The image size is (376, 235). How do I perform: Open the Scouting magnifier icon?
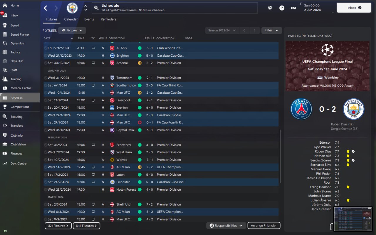tap(5, 117)
